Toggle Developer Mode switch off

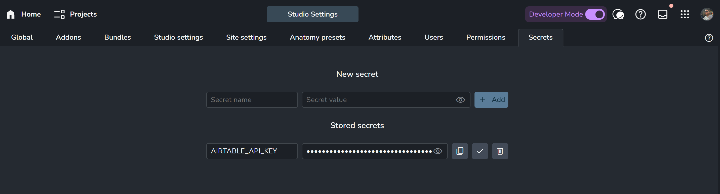point(595,14)
